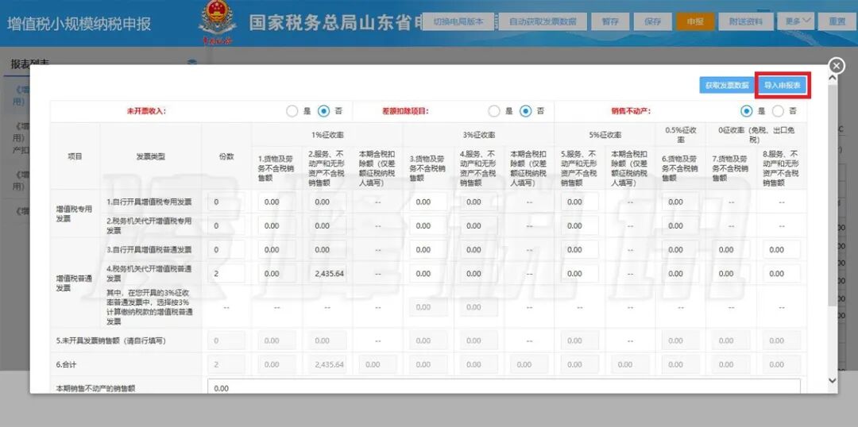Click the 2,435.64 total in 合计 row

tap(327, 364)
